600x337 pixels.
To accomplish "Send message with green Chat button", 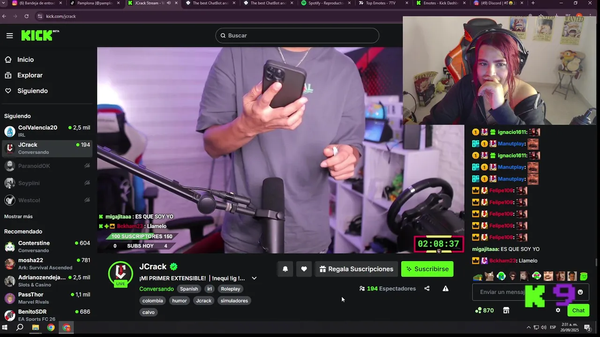I will point(578,310).
